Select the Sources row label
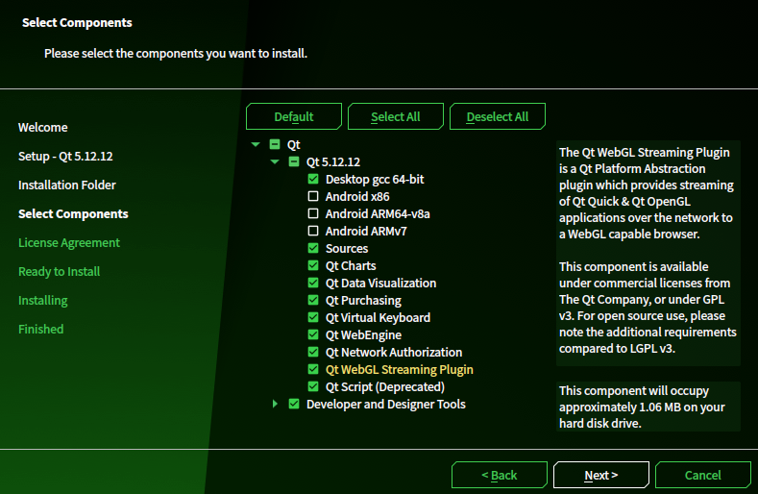Screen dimensions: 758x494 click(x=347, y=249)
